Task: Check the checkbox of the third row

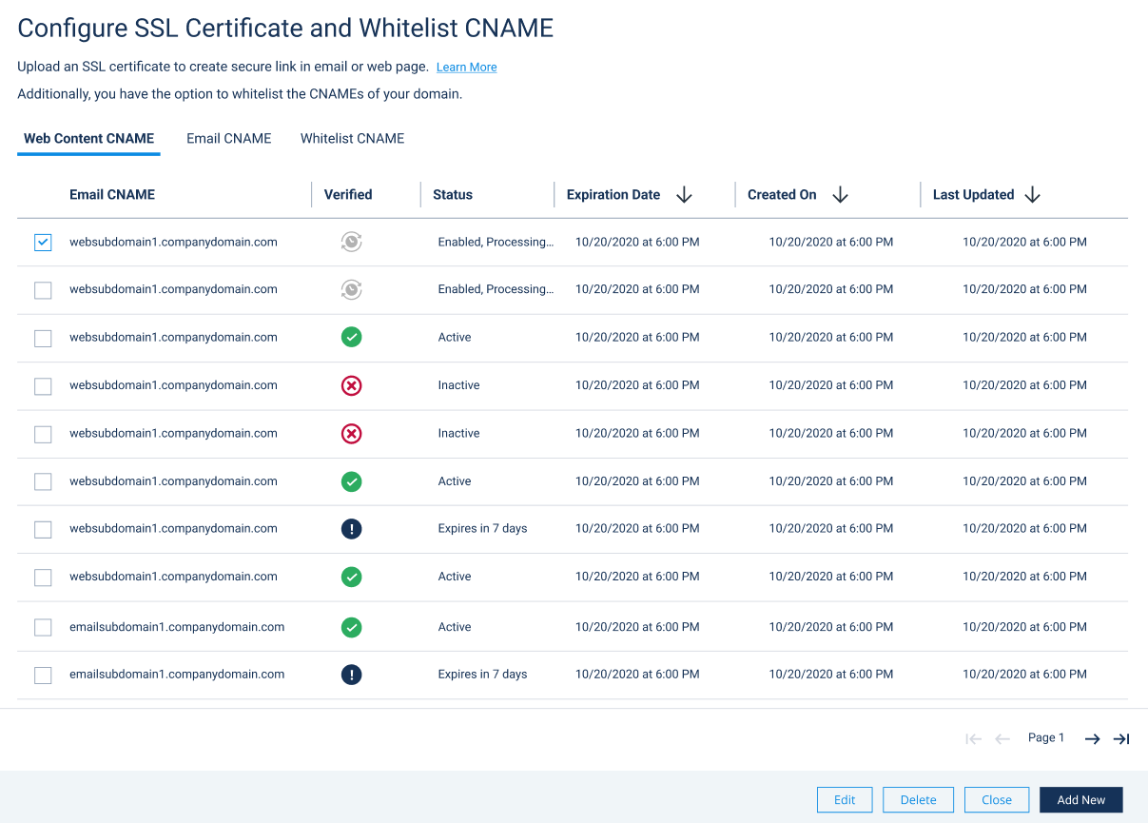Action: click(43, 338)
